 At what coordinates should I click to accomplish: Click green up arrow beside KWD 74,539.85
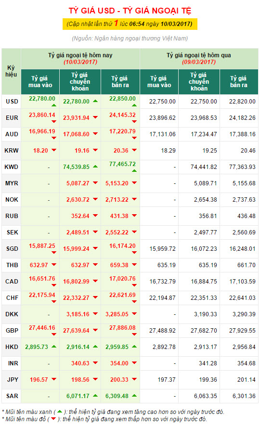tap(95, 167)
